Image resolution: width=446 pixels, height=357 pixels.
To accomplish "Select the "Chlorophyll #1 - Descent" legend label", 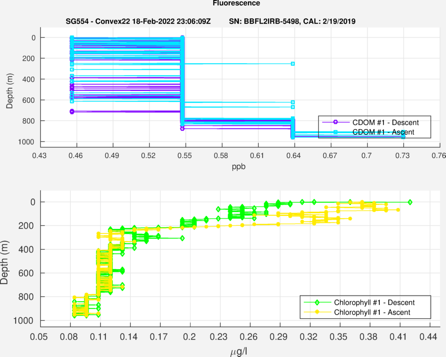I will [x=375, y=303].
